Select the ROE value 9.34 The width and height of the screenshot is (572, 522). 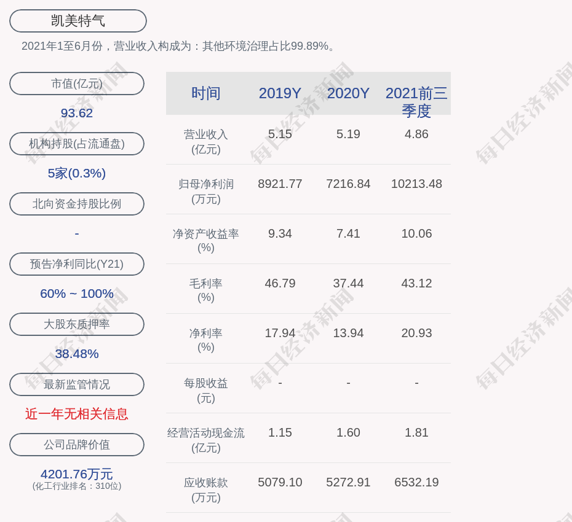pos(280,233)
